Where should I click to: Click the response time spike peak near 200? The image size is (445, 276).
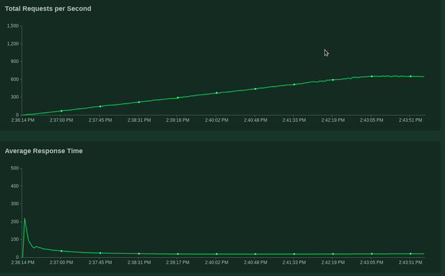pos(25,218)
